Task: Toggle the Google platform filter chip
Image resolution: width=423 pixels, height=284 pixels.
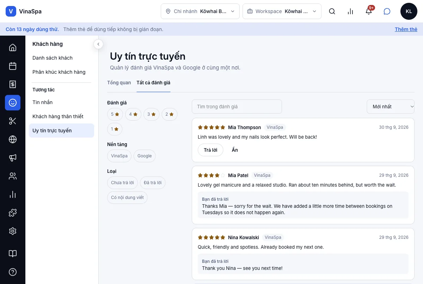Action: (145, 156)
